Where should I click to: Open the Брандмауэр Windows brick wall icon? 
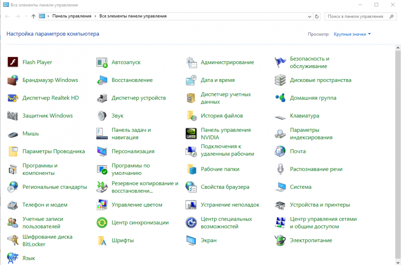(x=13, y=80)
